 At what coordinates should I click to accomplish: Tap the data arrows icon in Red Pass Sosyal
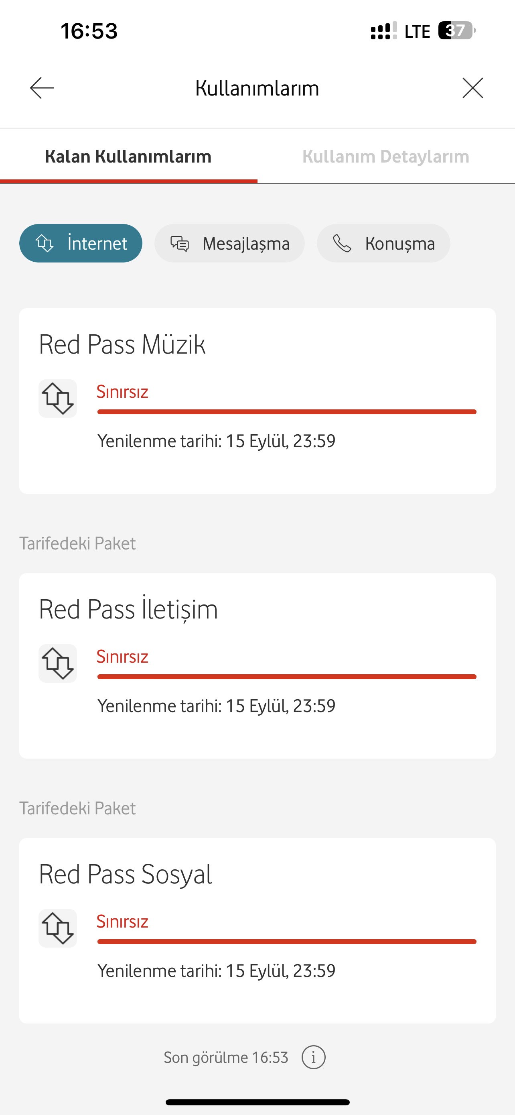(57, 928)
